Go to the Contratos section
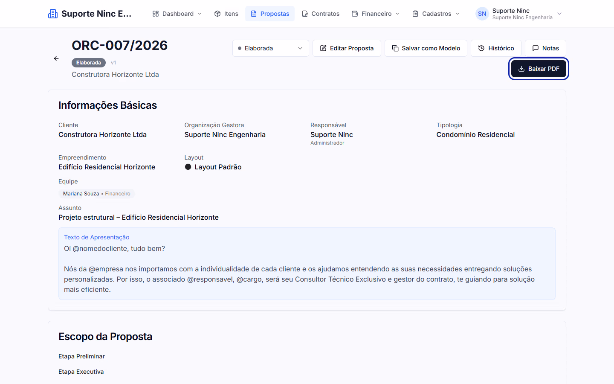Screen dimensions: 614x384 pyautogui.click(x=321, y=14)
